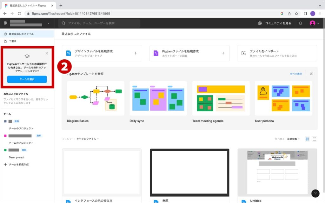Open the Chrome three-dot menu
This screenshot has height=203, width=325.
pos(320,14)
